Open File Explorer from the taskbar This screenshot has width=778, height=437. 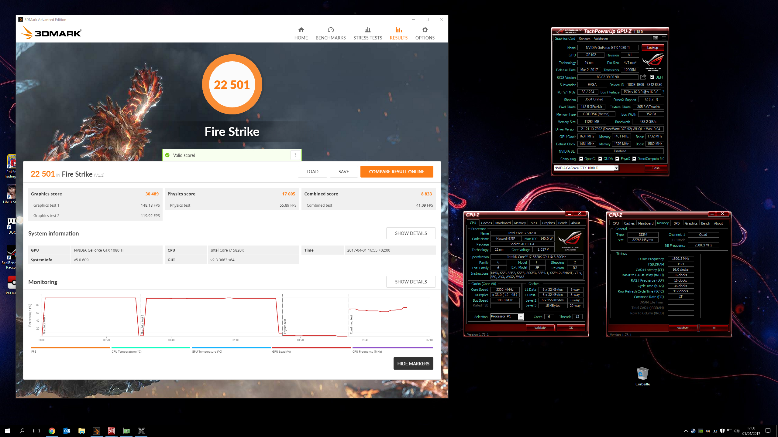click(x=81, y=431)
